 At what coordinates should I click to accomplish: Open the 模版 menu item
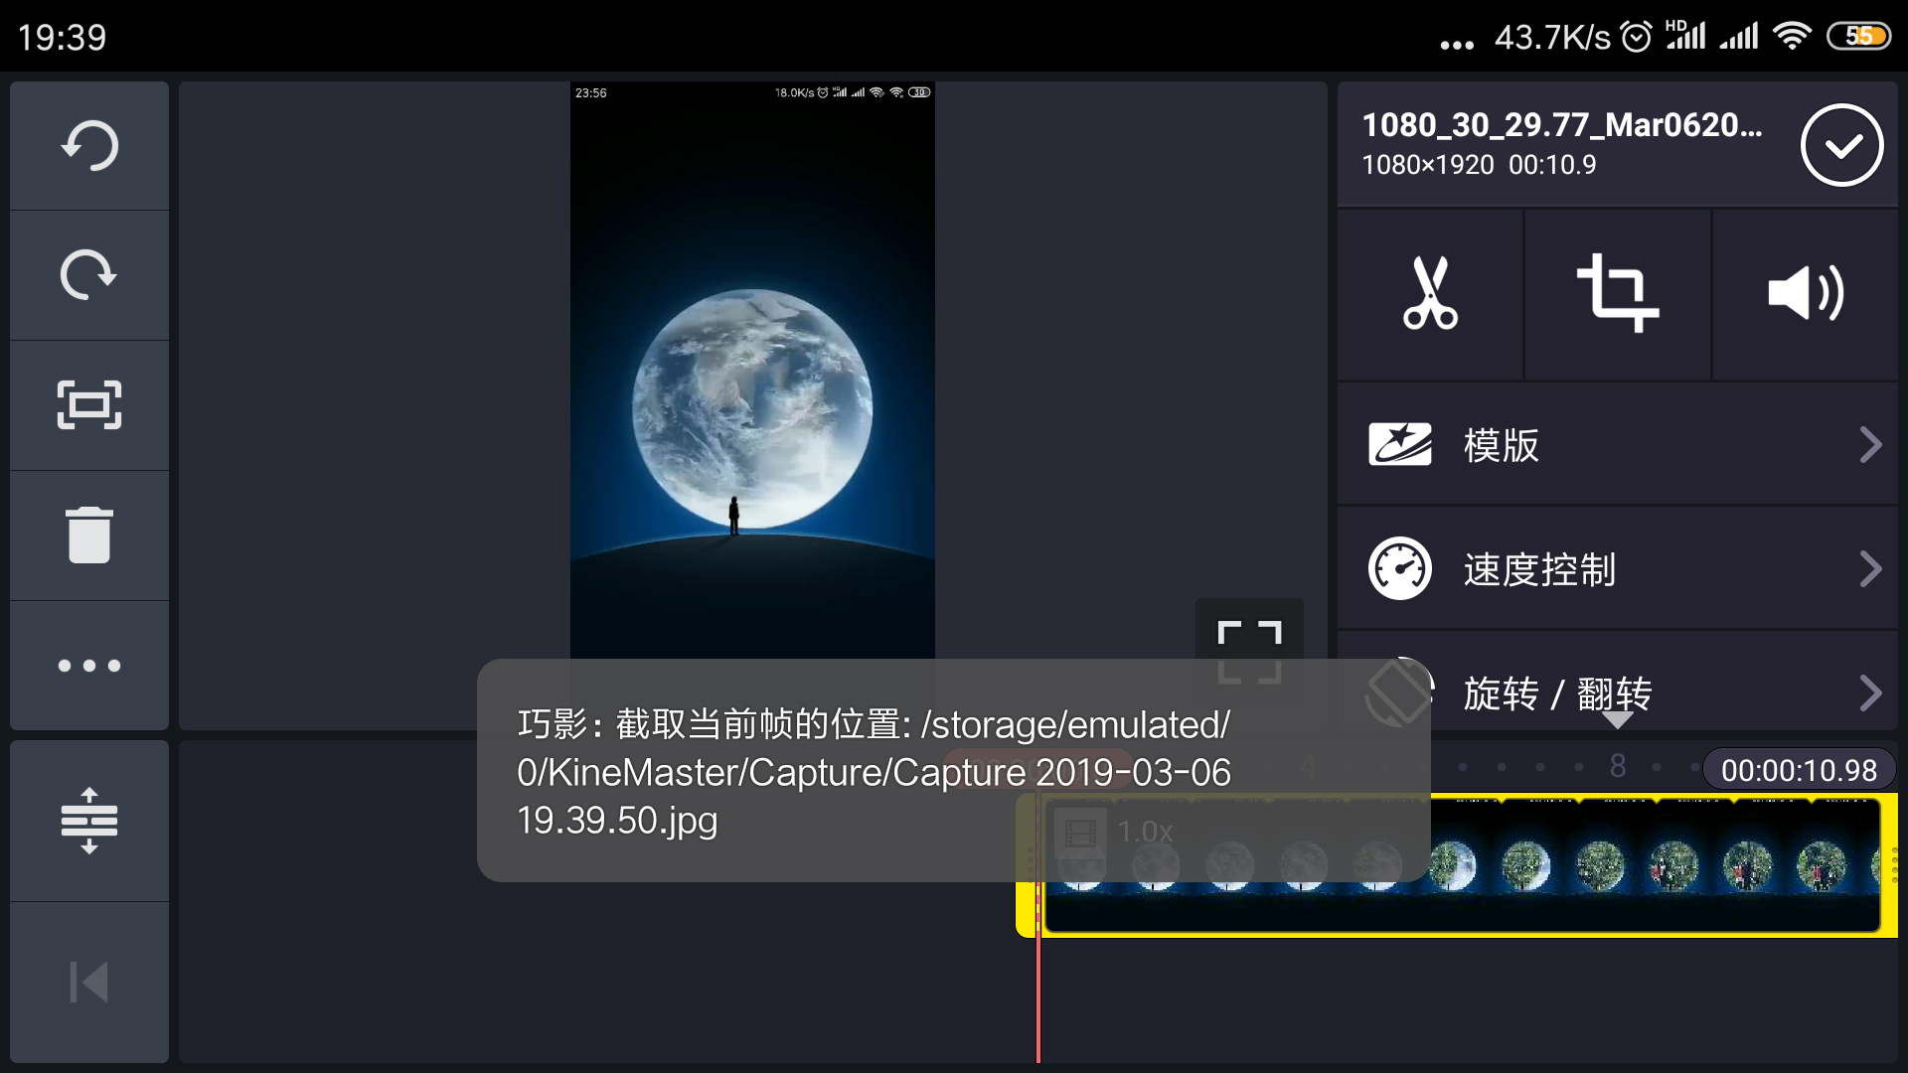(1618, 445)
